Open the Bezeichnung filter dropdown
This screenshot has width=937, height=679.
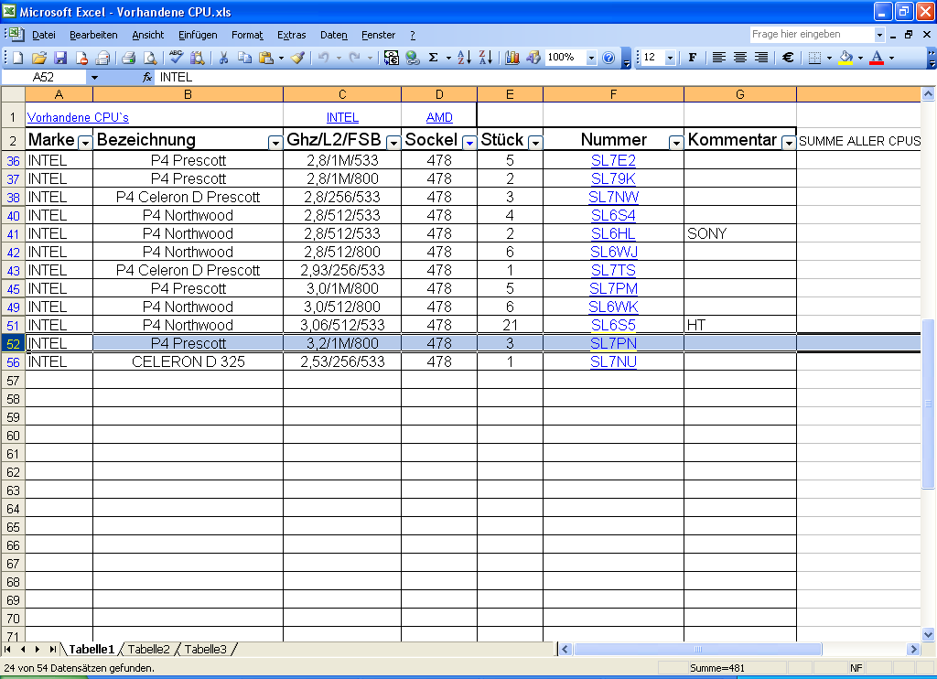[x=275, y=143]
